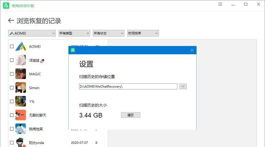Click the orange avatar of 无聊的聊天

click(21, 115)
